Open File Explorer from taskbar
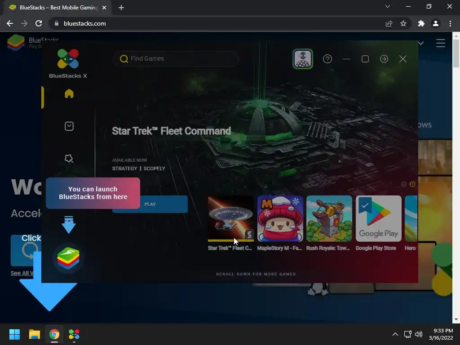This screenshot has height=345, width=460. point(34,334)
